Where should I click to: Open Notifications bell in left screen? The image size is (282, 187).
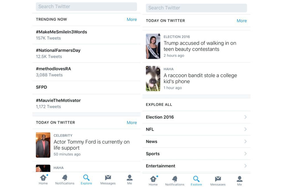(65, 178)
